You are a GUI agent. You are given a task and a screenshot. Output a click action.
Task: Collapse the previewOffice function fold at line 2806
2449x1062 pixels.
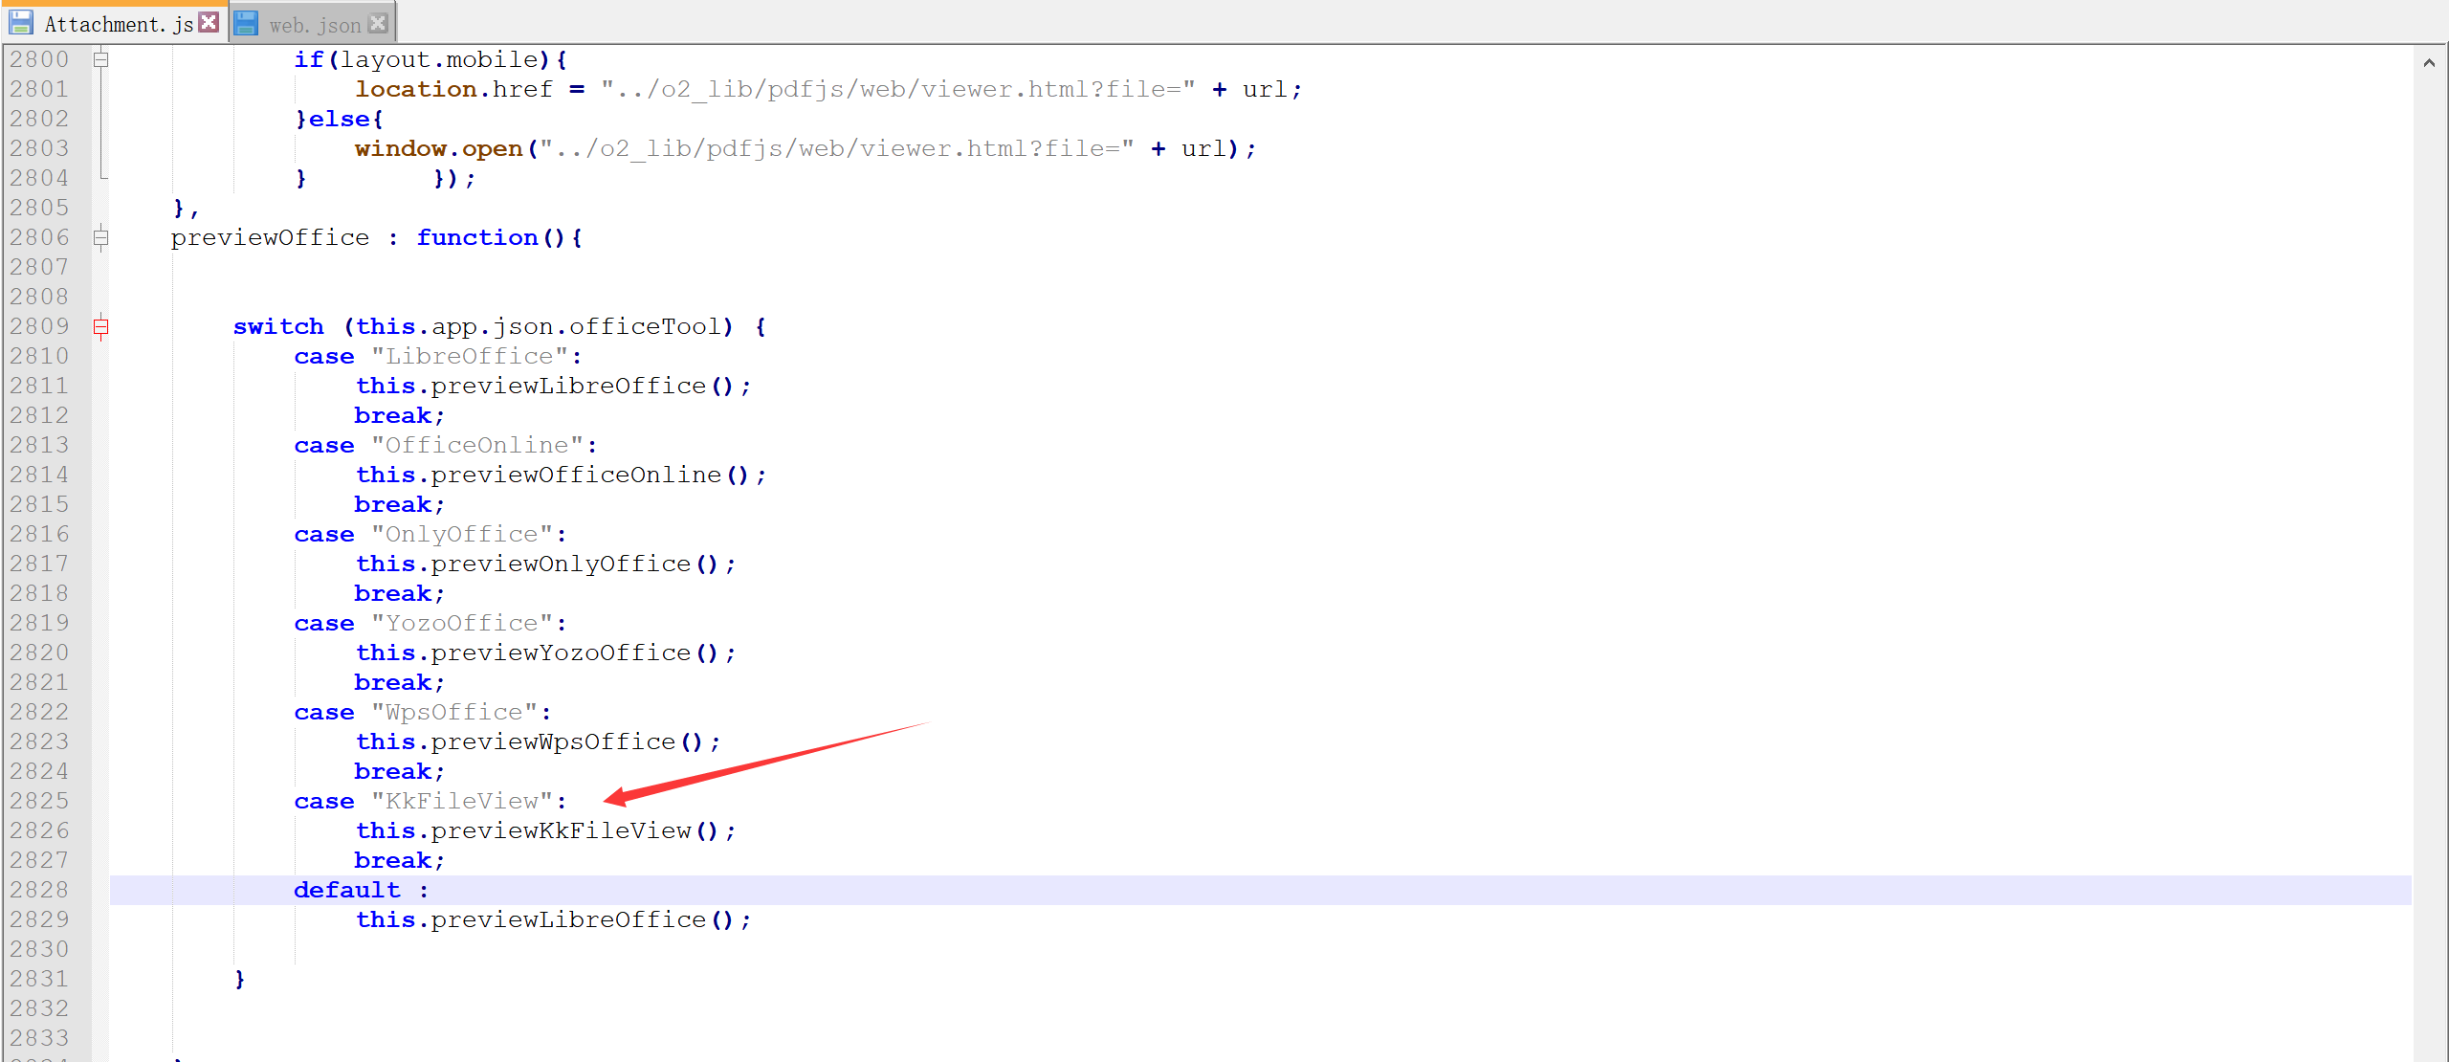point(100,237)
